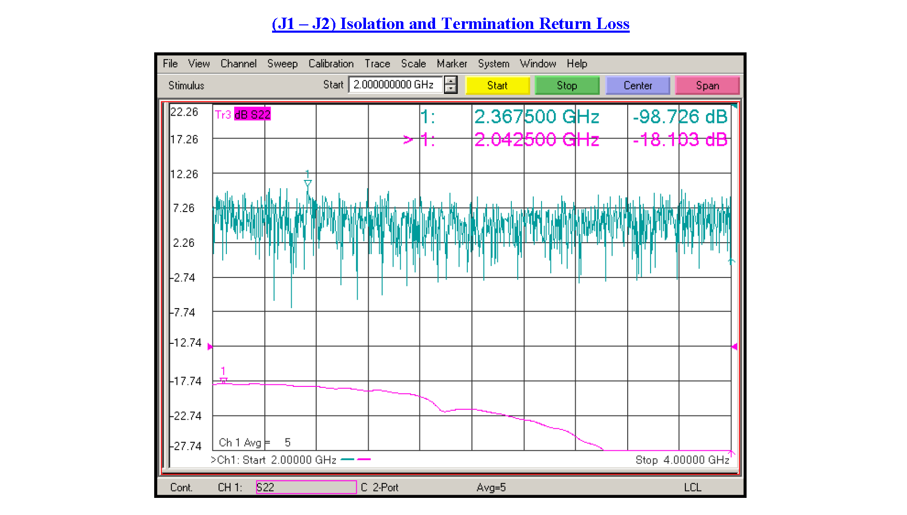Click the Start frequency input field
The image size is (907, 515).
(x=396, y=85)
